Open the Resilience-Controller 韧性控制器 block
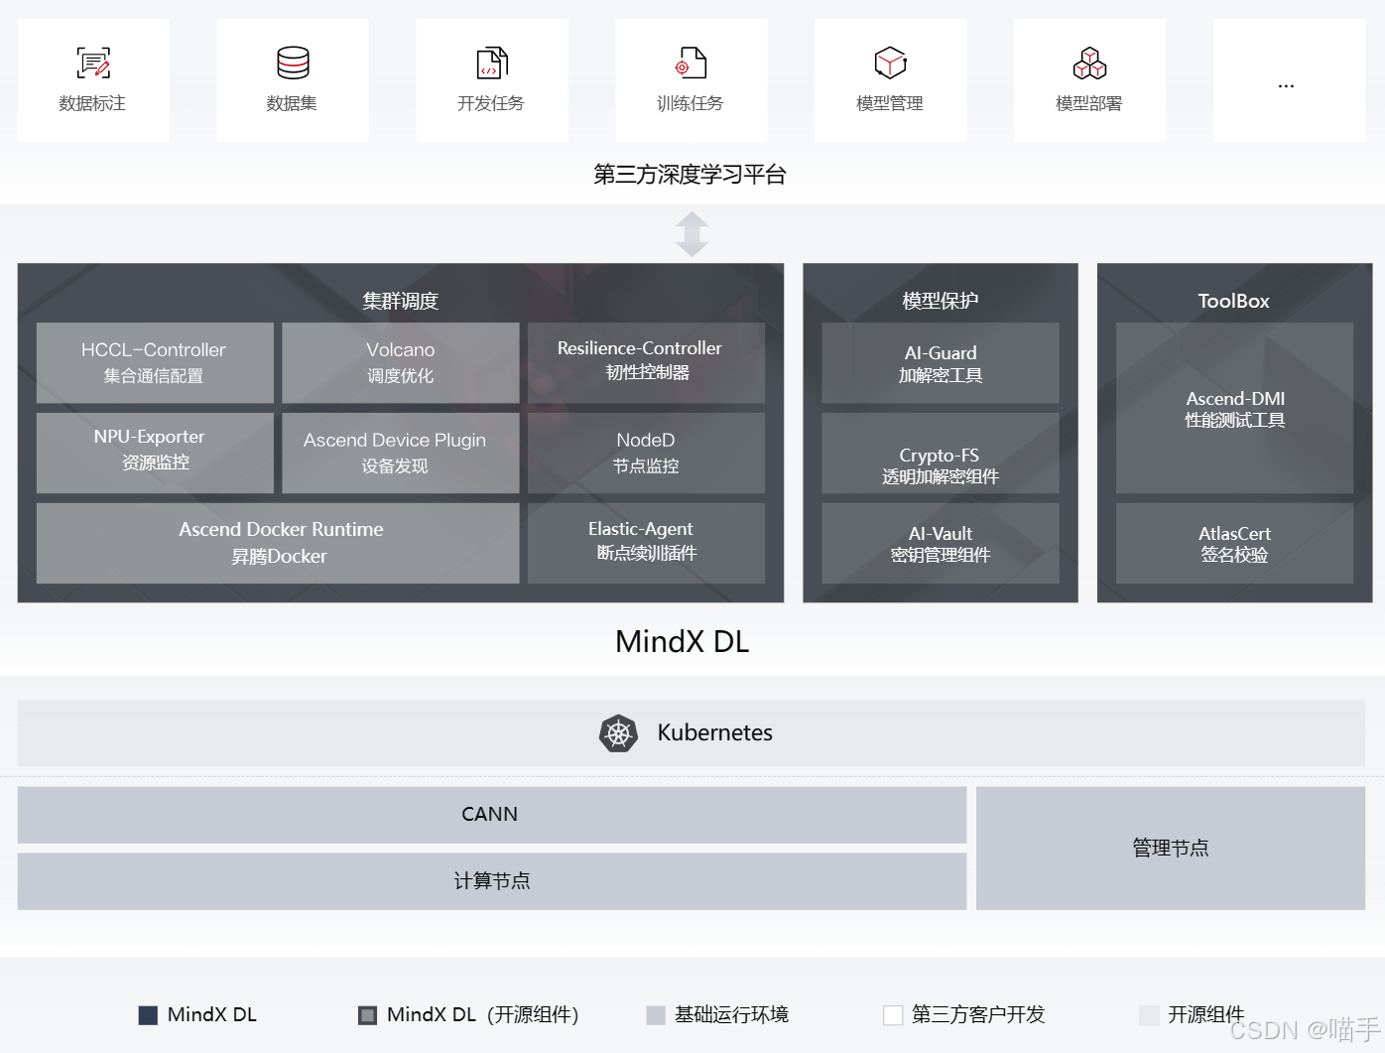 (x=646, y=362)
